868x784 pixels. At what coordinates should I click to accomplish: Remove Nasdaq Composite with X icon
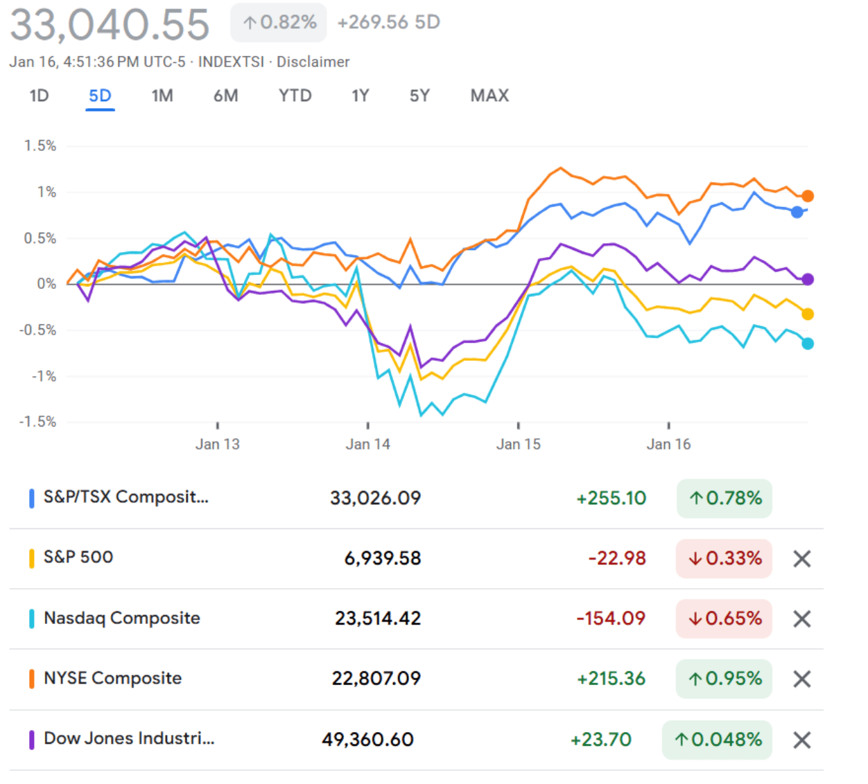pyautogui.click(x=801, y=619)
